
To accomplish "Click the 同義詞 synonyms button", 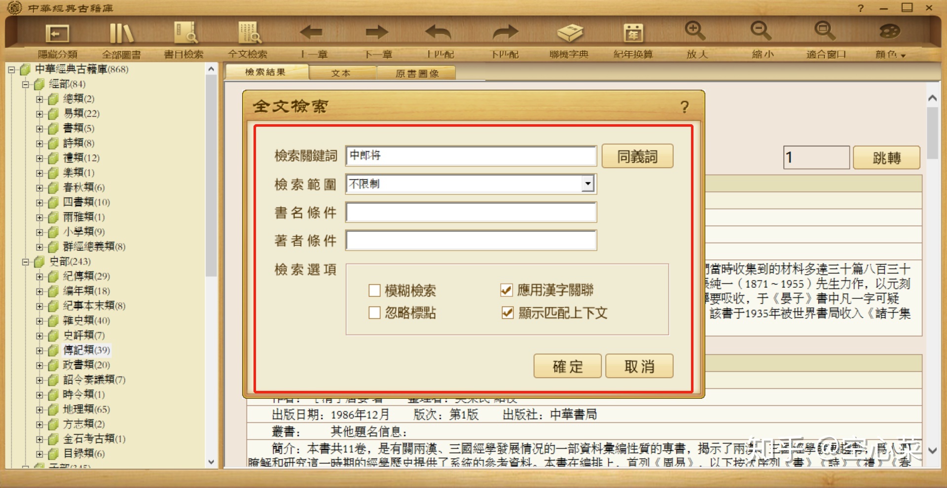I will pyautogui.click(x=637, y=156).
